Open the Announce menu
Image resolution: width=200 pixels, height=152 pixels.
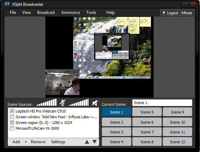click(70, 12)
